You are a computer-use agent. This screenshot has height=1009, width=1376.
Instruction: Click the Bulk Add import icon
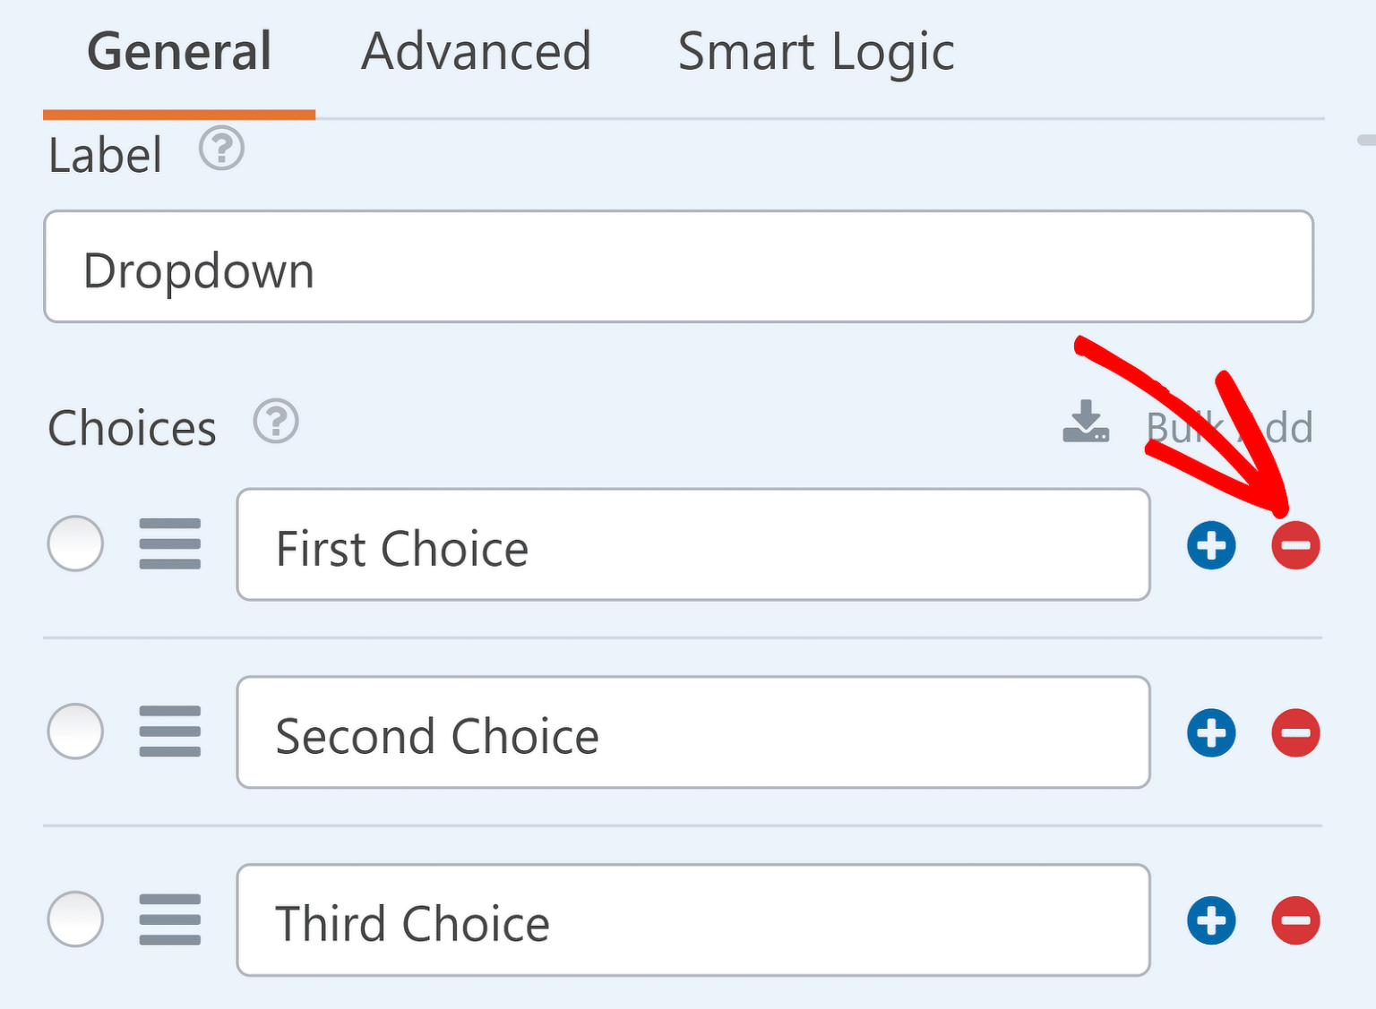1085,423
